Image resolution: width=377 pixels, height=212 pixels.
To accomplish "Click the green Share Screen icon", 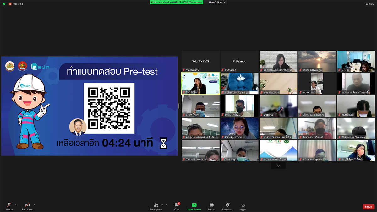I will 194,205.
